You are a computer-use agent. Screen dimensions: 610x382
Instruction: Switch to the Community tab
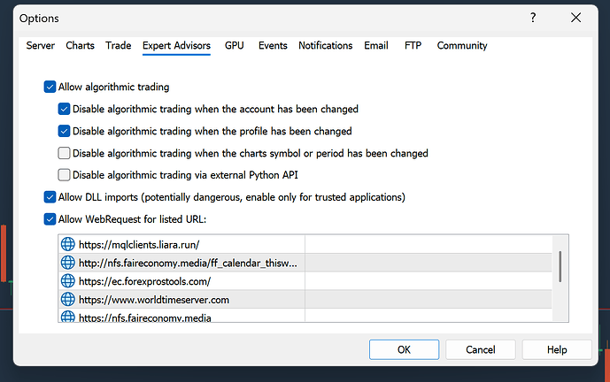click(462, 45)
